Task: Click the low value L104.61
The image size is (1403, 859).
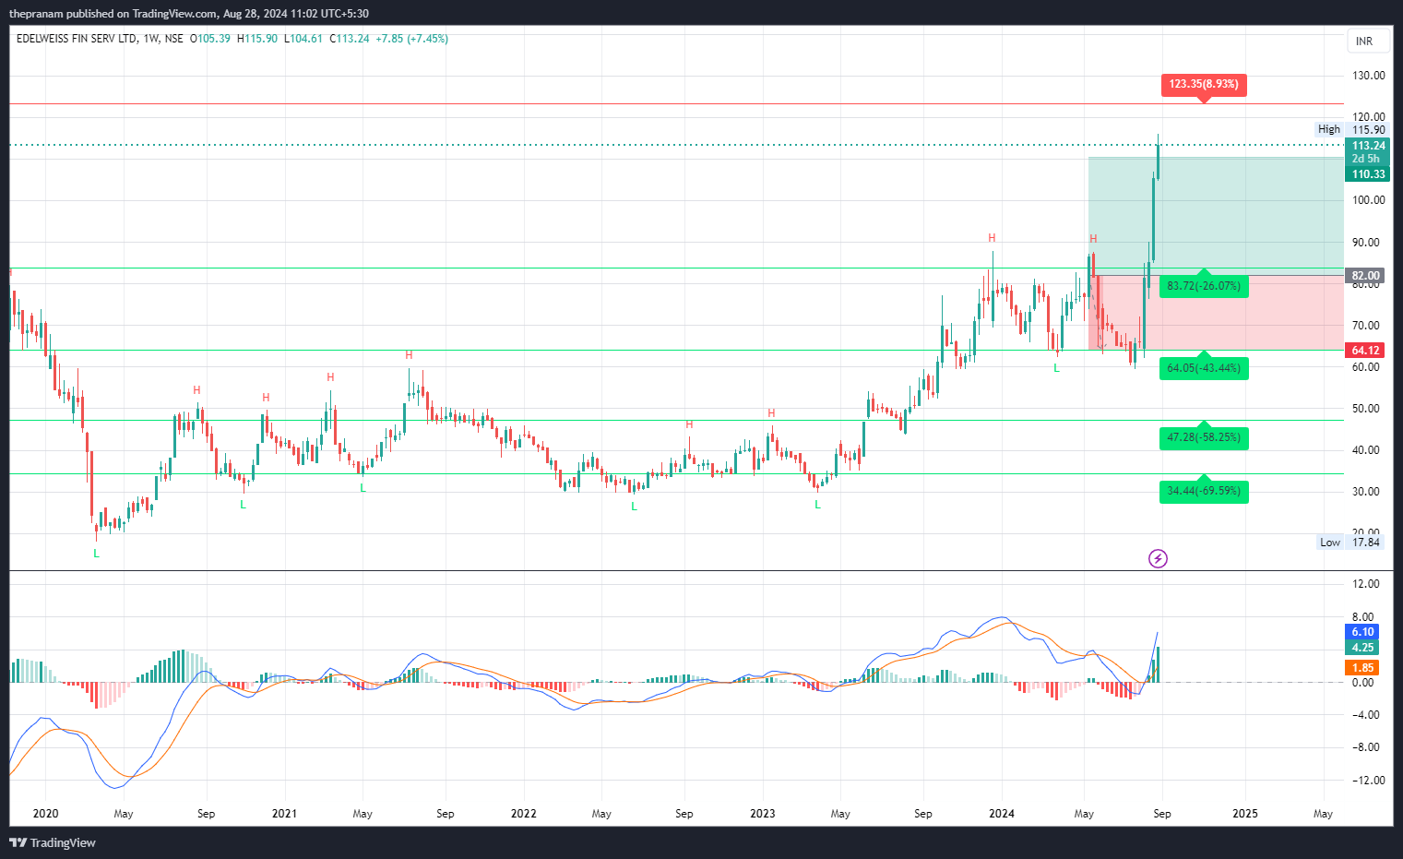Action: (303, 39)
